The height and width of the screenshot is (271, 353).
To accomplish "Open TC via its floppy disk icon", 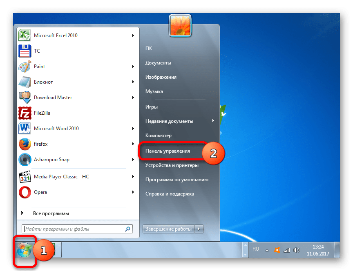I will pos(25,51).
